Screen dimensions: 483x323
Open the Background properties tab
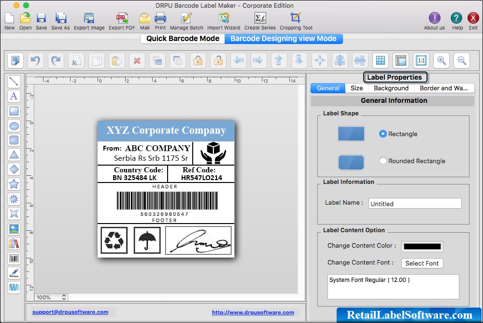(x=391, y=88)
